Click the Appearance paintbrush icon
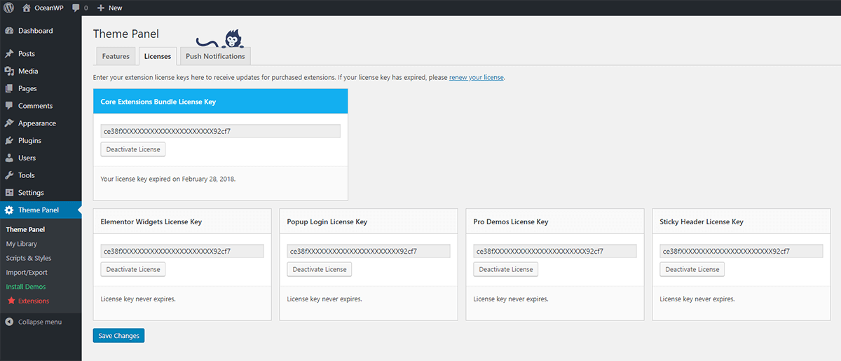The height and width of the screenshot is (361, 841). [9, 123]
